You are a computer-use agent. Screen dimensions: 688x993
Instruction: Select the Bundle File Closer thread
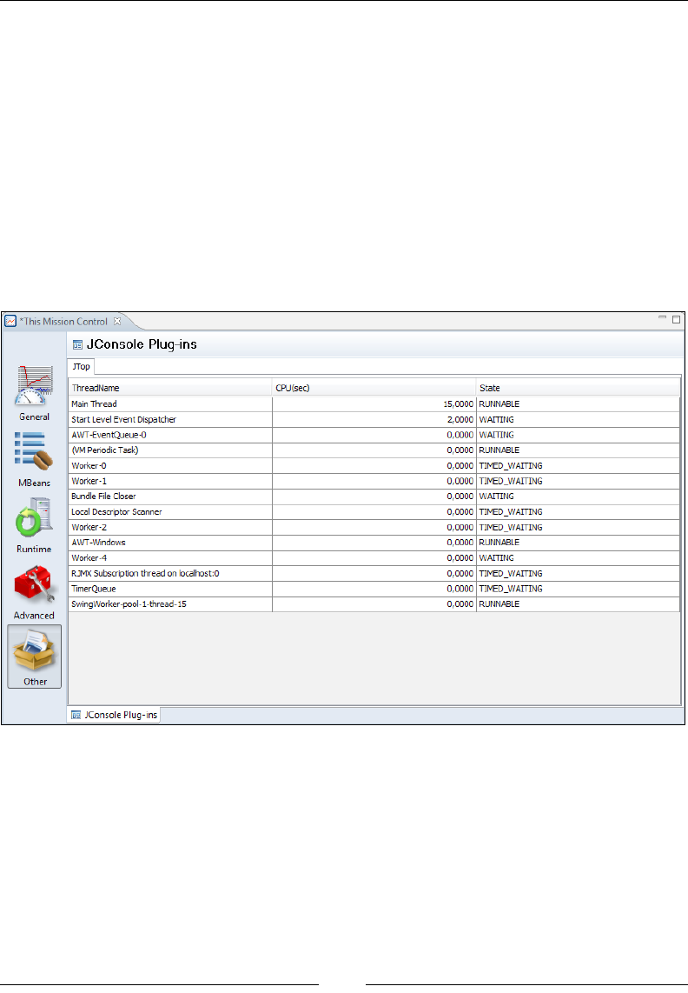click(374, 497)
